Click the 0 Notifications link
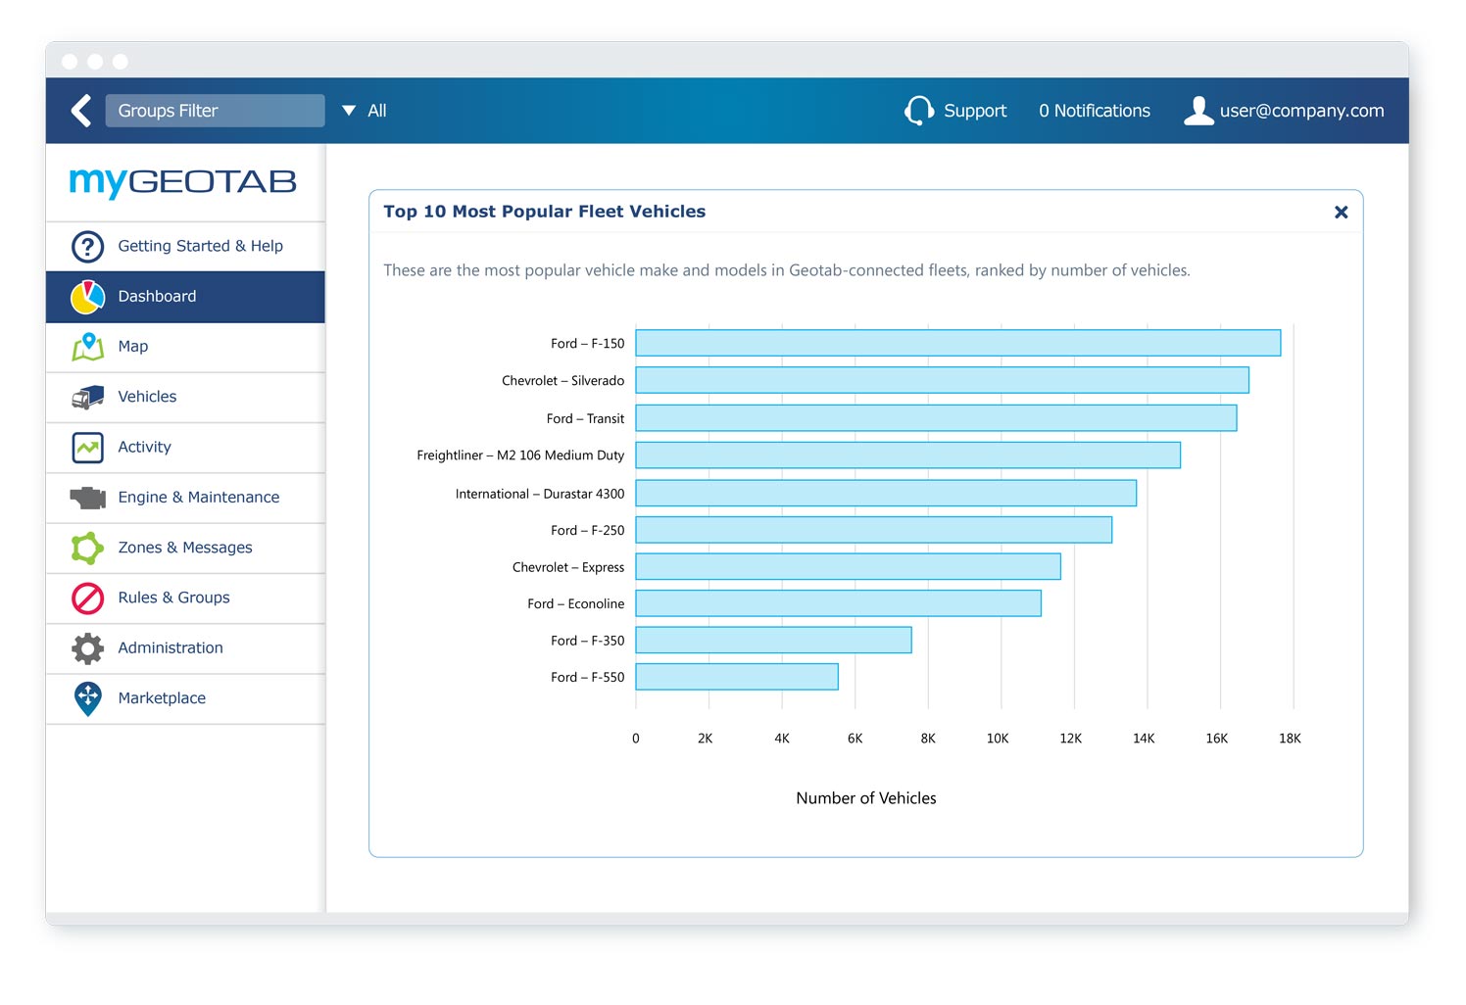Screen dimensions: 1466x1005 pos(1094,111)
